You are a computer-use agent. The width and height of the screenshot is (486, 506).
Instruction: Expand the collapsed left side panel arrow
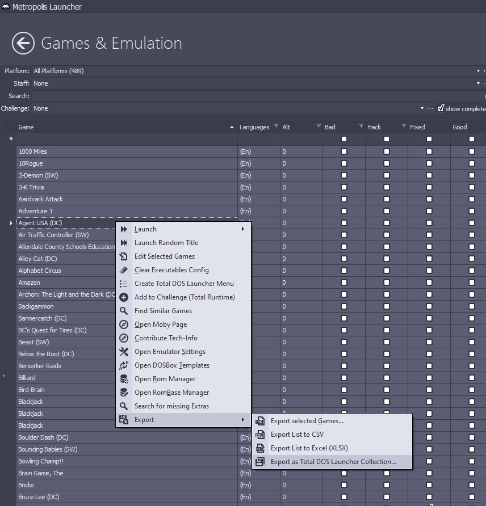coord(3,376)
